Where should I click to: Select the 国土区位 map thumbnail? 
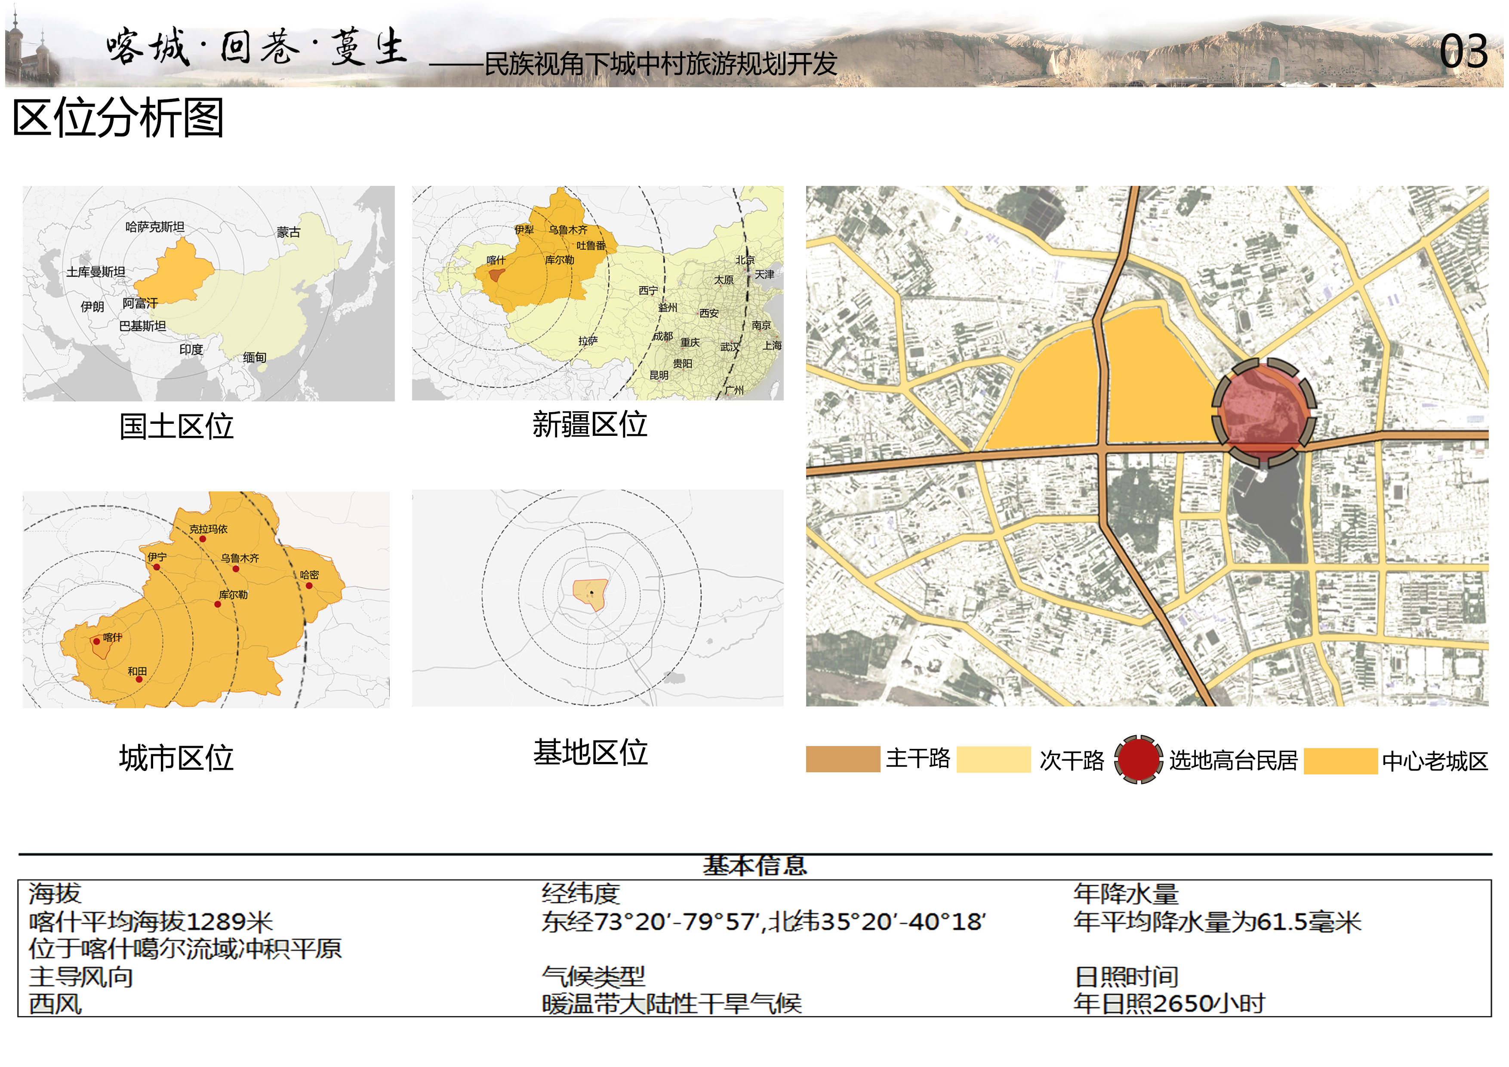pos(208,293)
